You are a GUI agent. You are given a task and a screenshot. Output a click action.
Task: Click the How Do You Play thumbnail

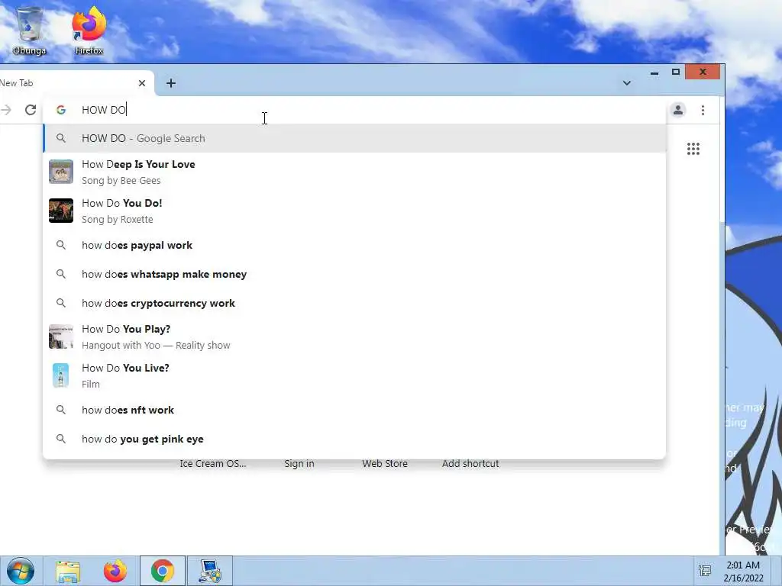(61, 336)
